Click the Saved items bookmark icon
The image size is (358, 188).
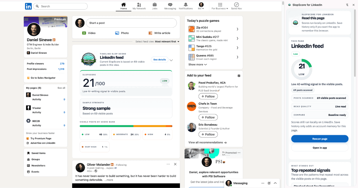click(28, 153)
